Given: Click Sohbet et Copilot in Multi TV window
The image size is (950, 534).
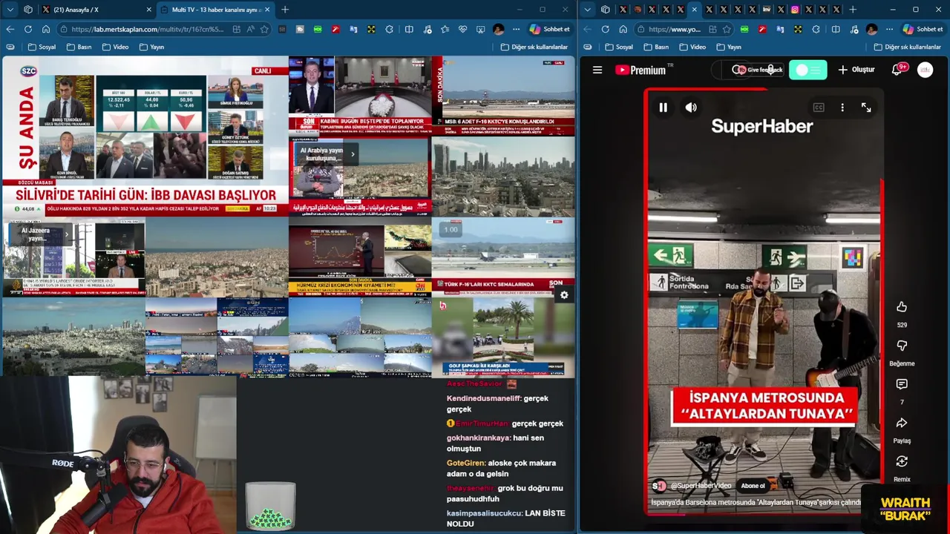Looking at the screenshot, I should click(x=550, y=29).
